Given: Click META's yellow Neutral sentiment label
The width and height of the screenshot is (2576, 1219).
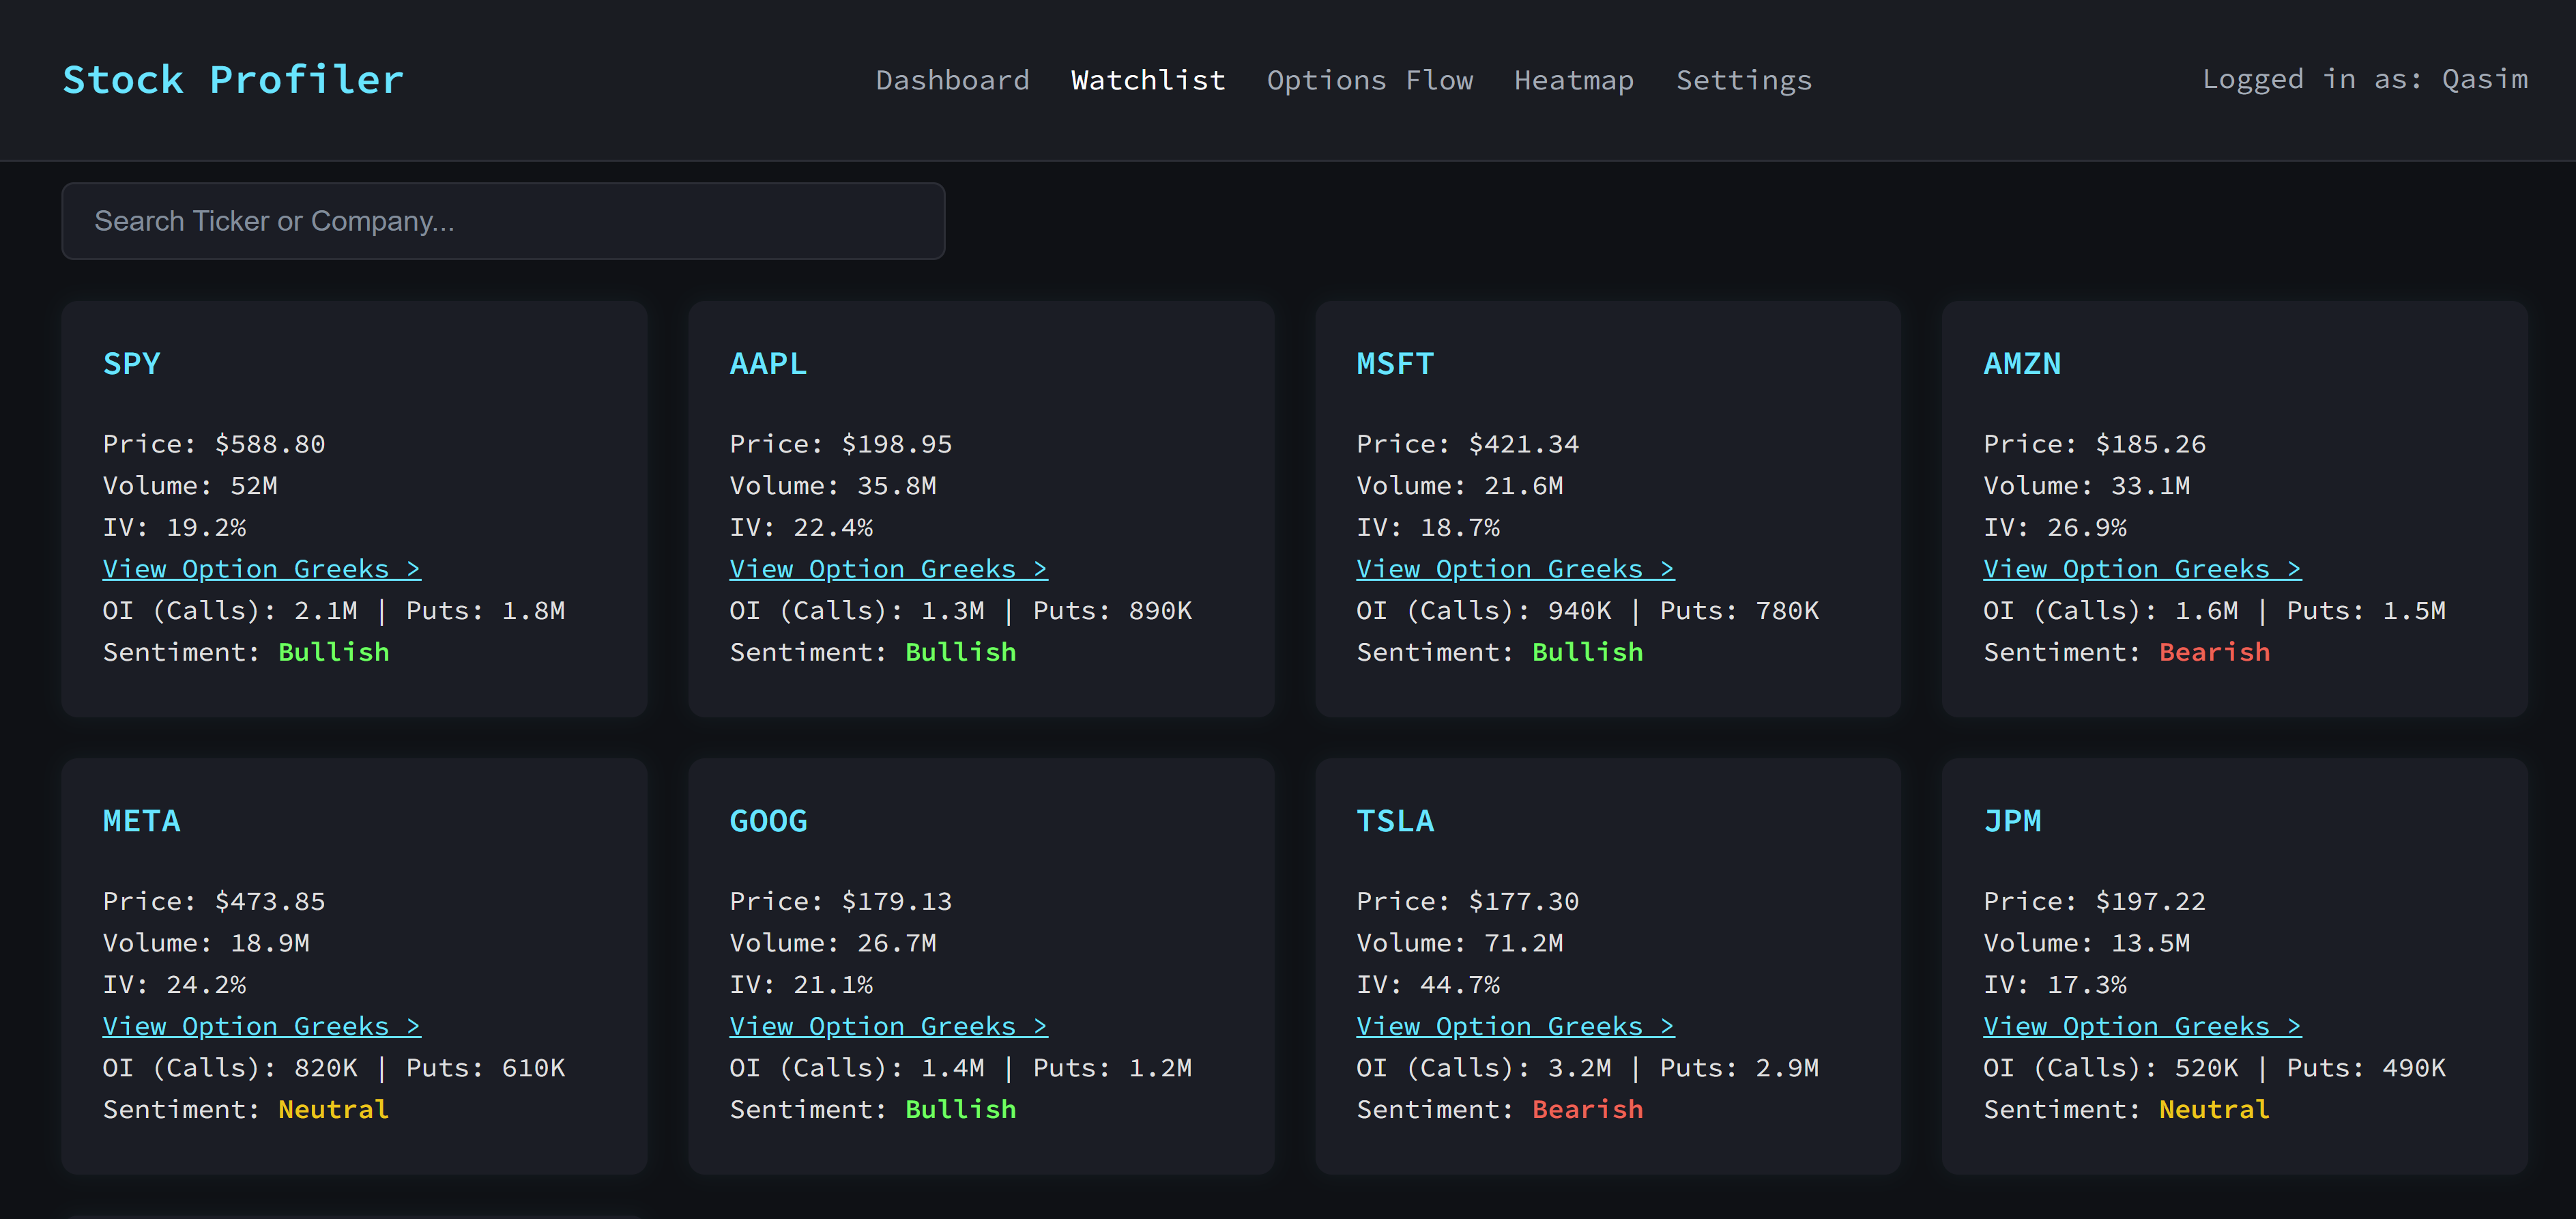Looking at the screenshot, I should pos(334,1109).
